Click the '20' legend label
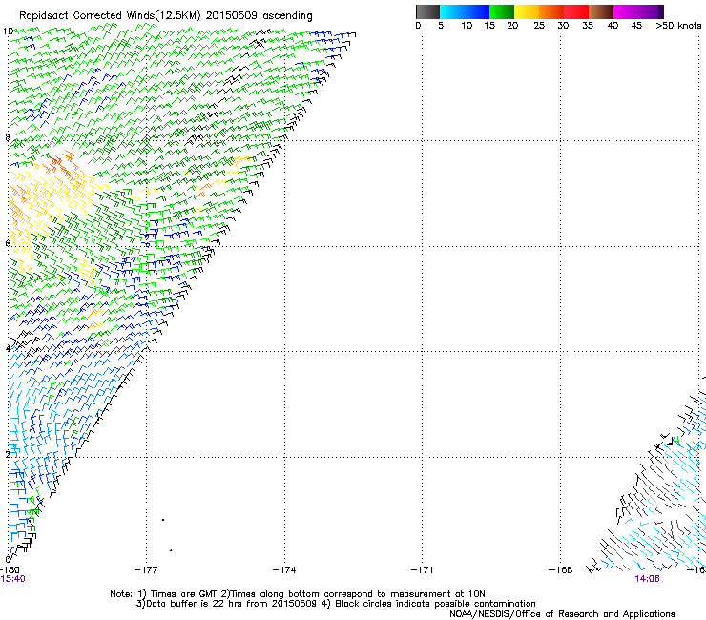706x620 pixels. 512,26
